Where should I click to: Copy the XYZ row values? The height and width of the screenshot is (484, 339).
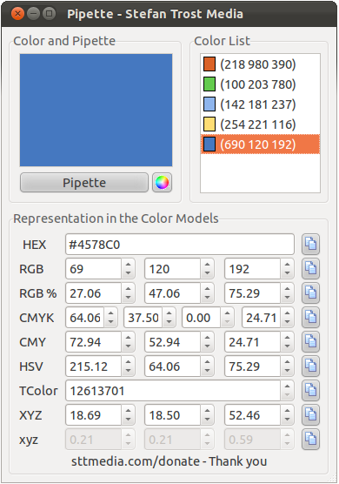pyautogui.click(x=310, y=415)
